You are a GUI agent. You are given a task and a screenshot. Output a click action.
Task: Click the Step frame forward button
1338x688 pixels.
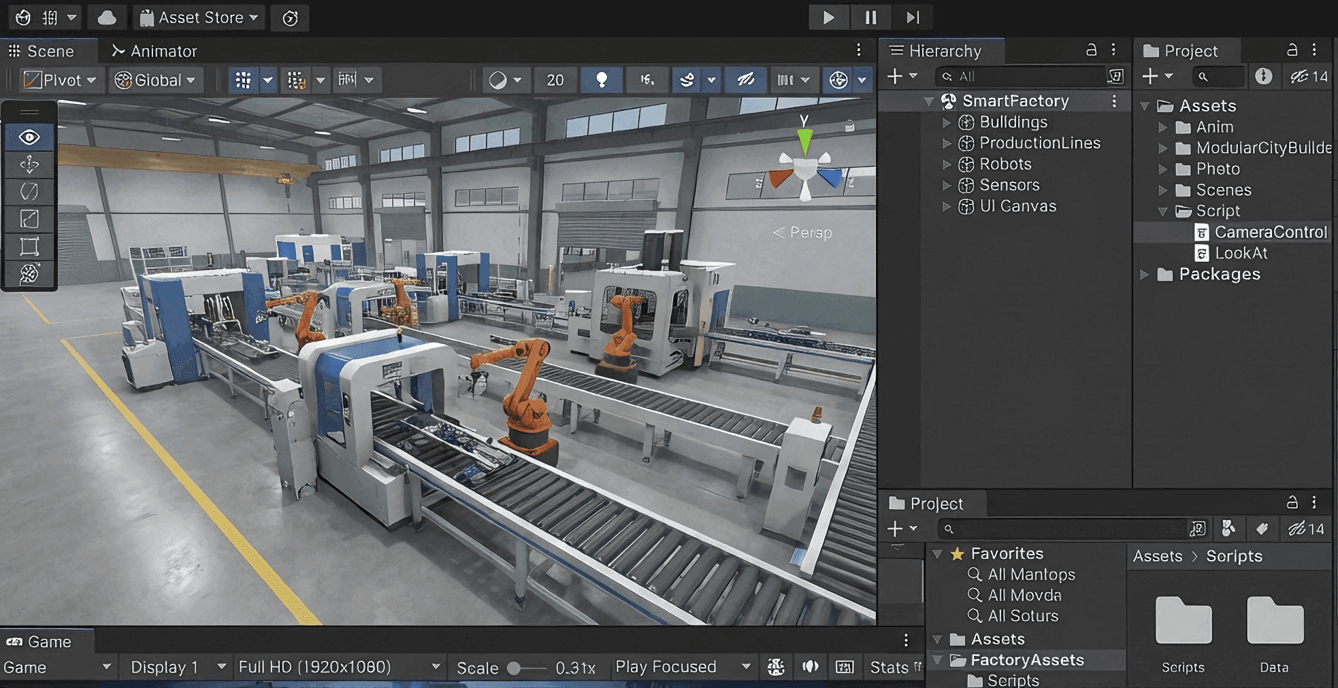pos(913,18)
